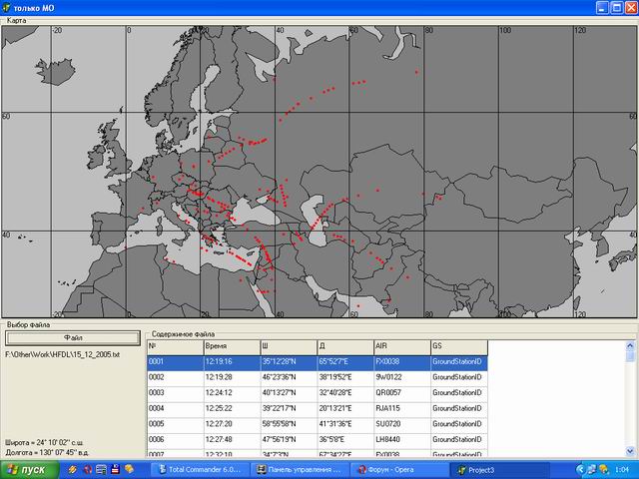
Task: Open the пуск Start menu
Action: click(29, 470)
